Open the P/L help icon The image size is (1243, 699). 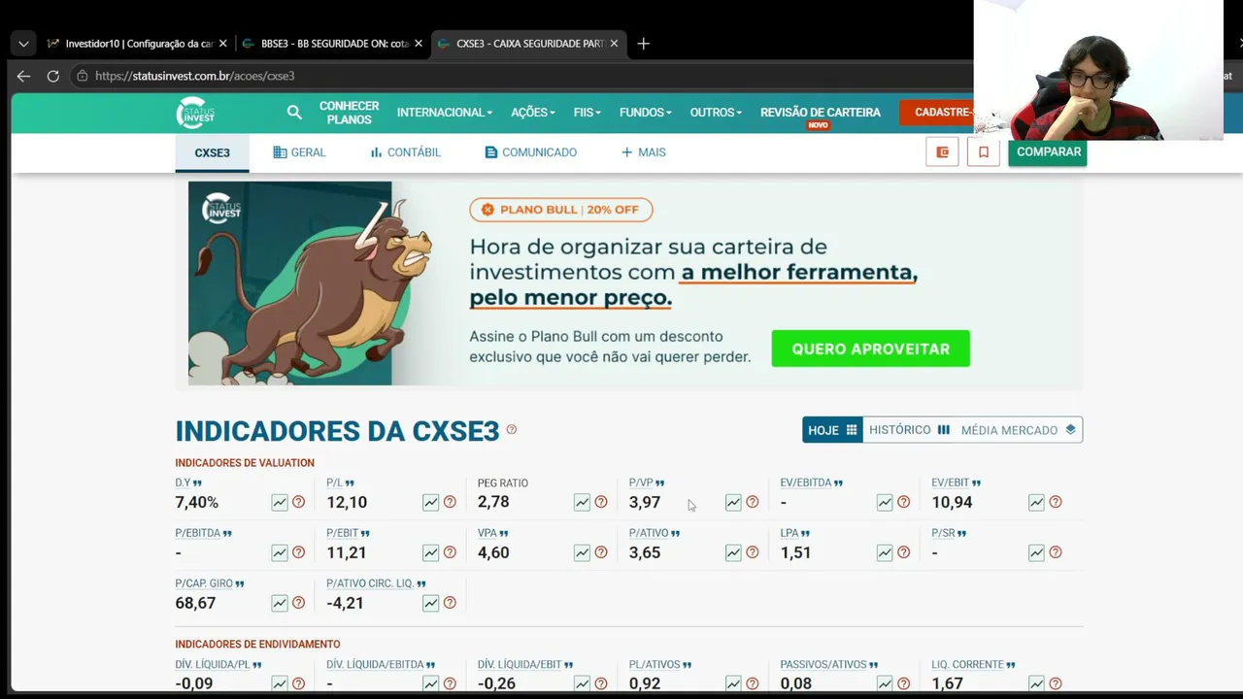click(x=450, y=502)
